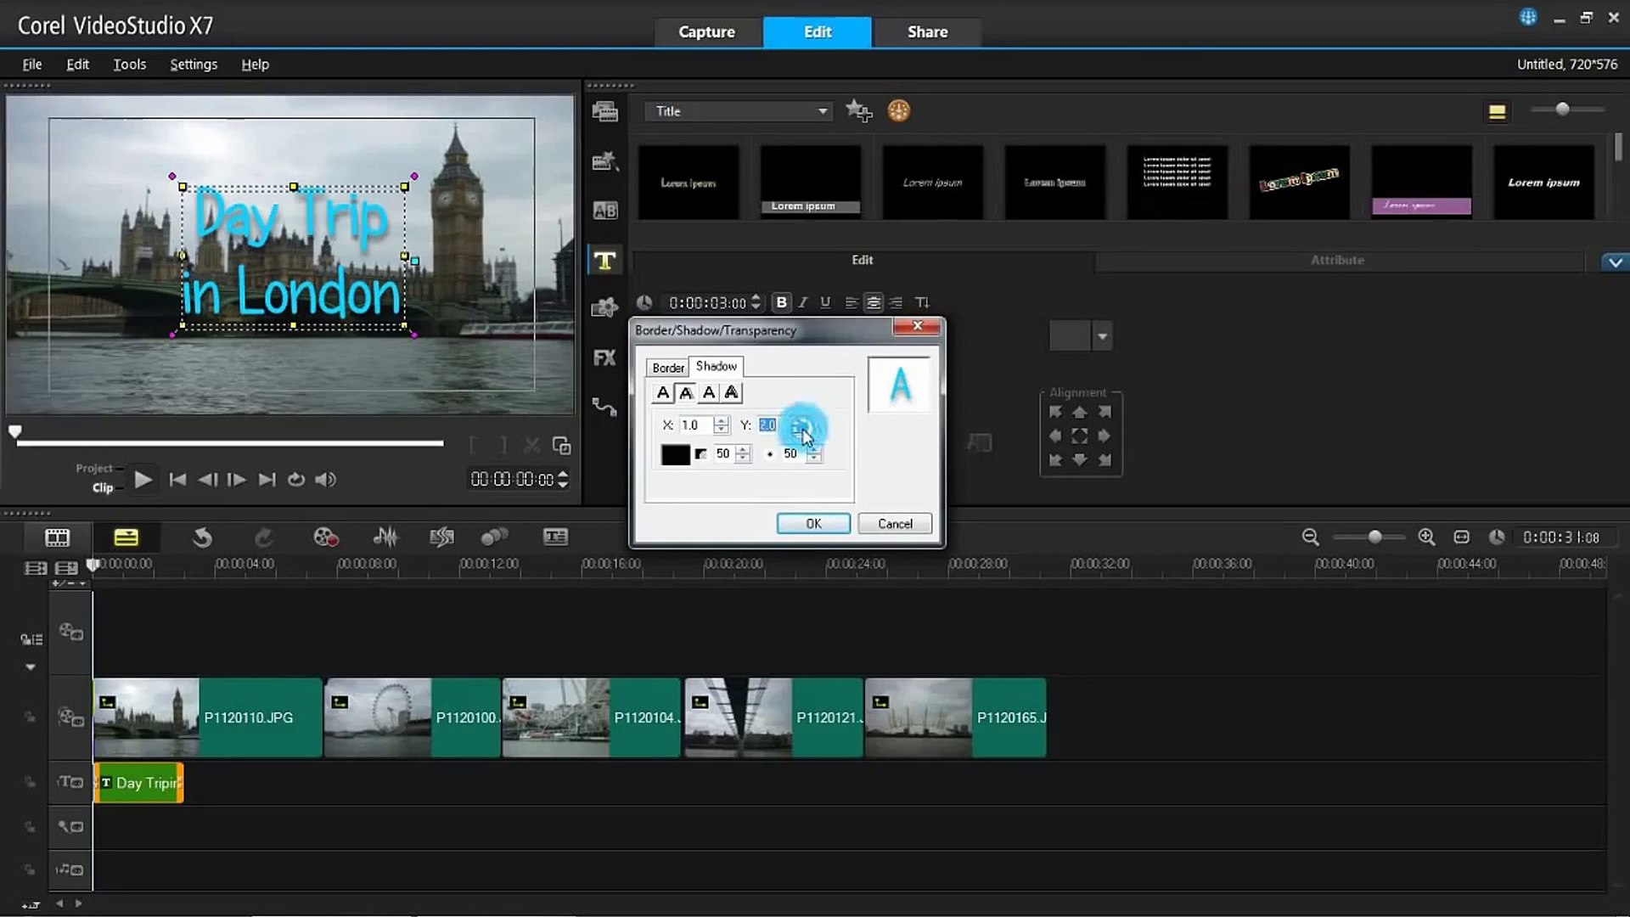1630x917 pixels.
Task: Click the Repeat playback button
Action: click(295, 480)
